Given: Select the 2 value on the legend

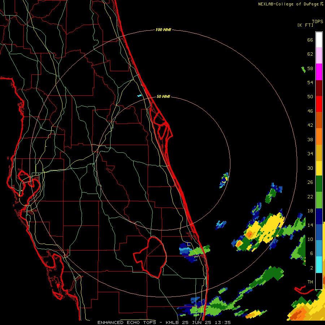Looking at the screenshot, I should point(312,268).
